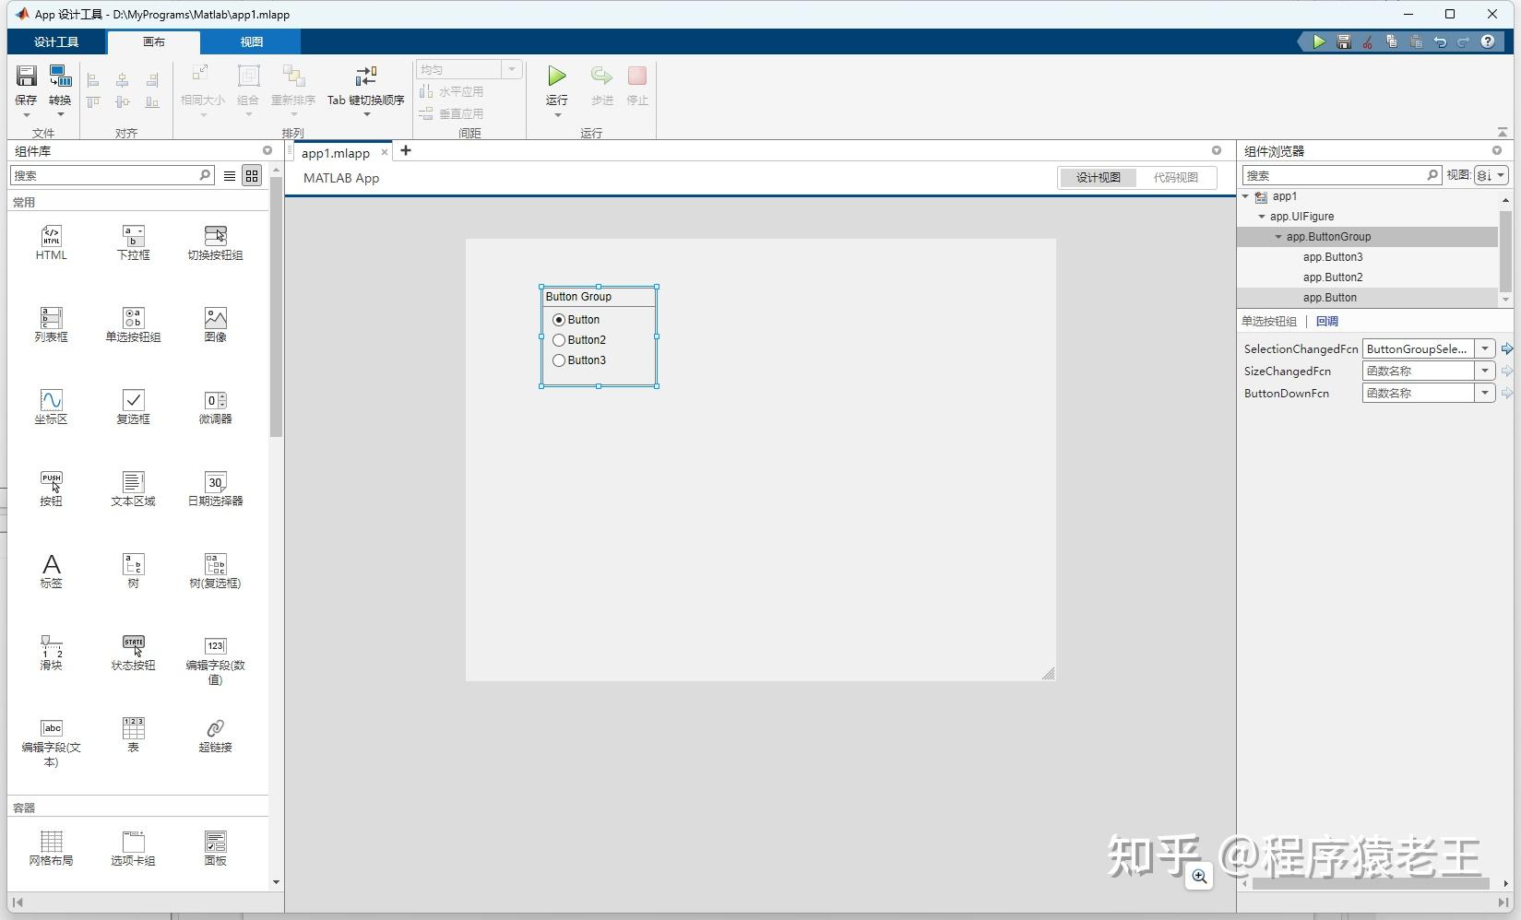This screenshot has width=1521, height=920.
Task: Run the app with the green Run button
Action: [556, 77]
